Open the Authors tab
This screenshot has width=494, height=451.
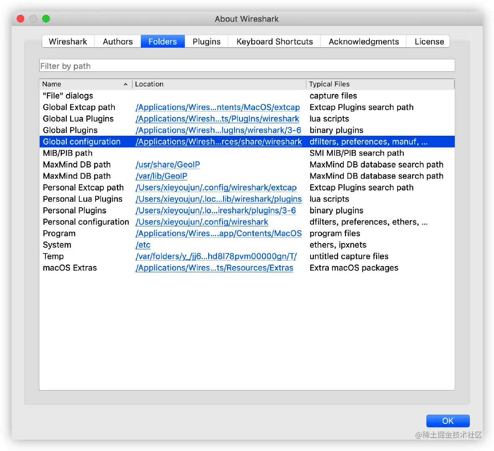pos(118,42)
